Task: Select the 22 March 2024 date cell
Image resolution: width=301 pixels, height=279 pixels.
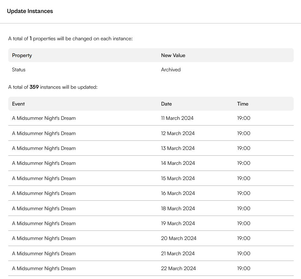Action: point(179,269)
